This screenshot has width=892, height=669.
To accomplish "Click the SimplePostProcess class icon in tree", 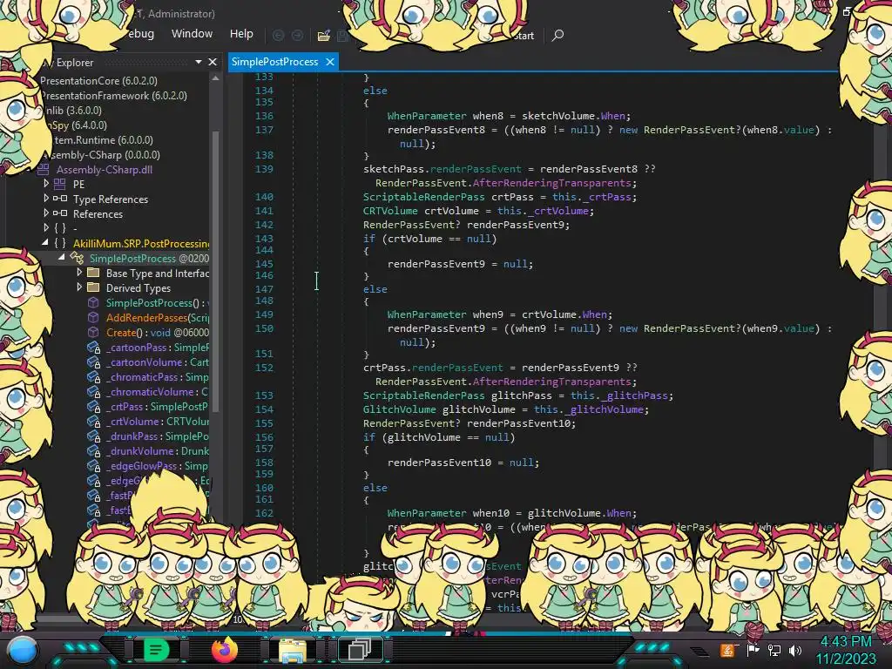I will click(77, 258).
